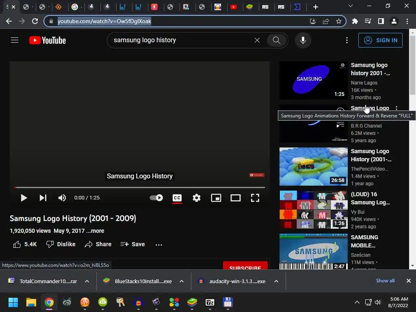Open more actions ellipsis under the video
This screenshot has width=416, height=312.
(x=159, y=245)
